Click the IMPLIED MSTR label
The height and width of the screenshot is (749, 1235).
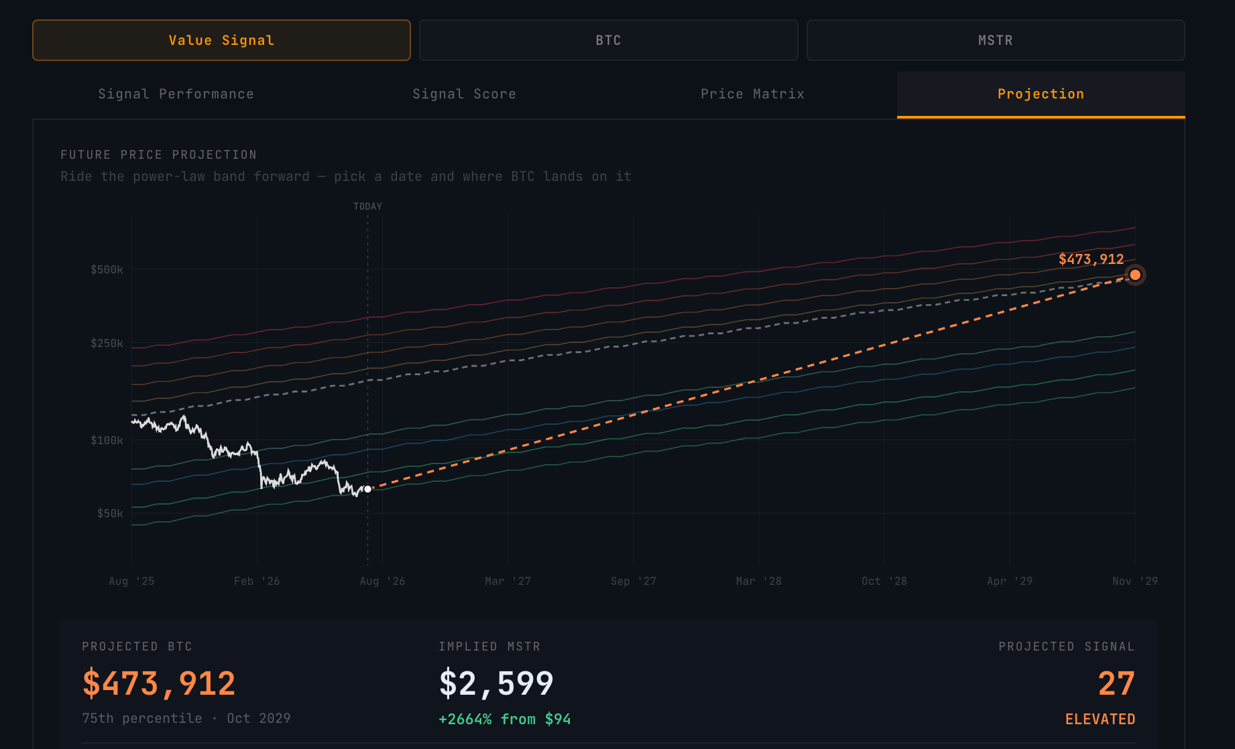click(x=489, y=646)
